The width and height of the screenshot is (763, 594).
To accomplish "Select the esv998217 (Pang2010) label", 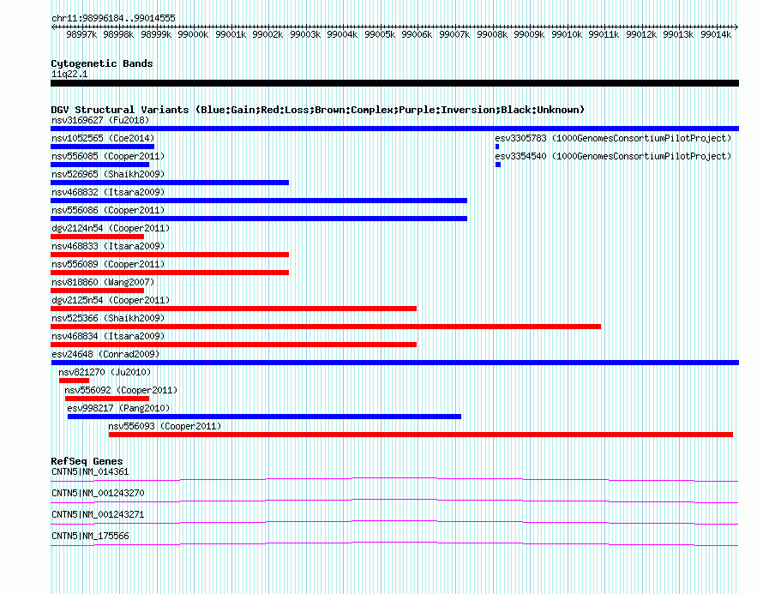I will (x=118, y=408).
